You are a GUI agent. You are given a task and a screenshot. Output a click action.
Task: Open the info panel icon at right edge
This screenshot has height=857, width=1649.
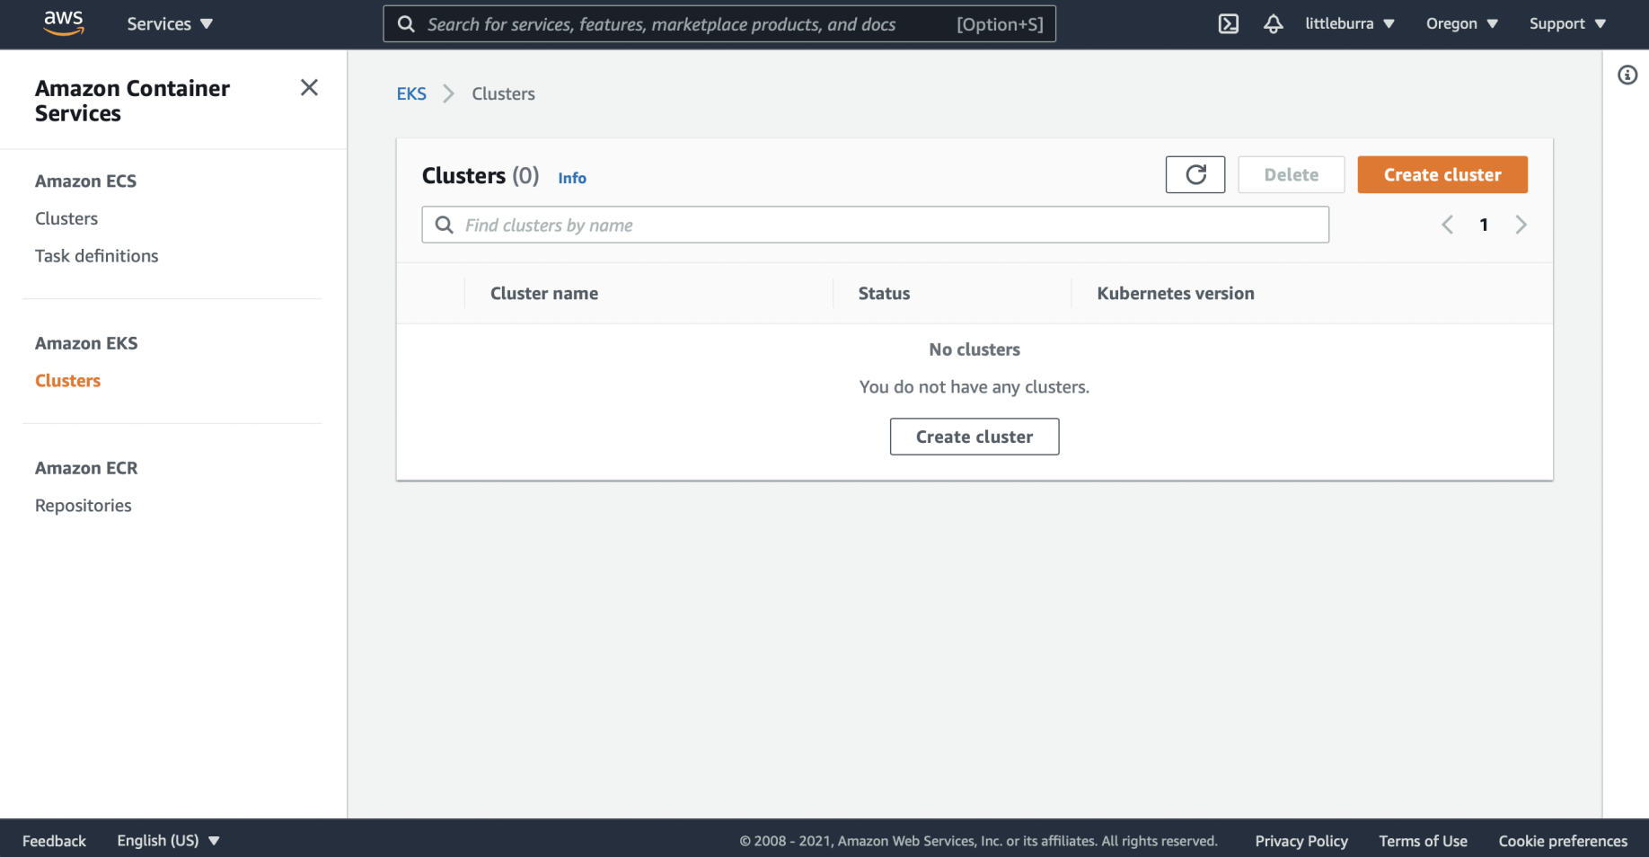tap(1627, 75)
